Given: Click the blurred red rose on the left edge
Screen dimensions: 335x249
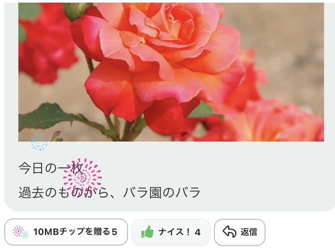Looking at the screenshot, I should (x=46, y=43).
